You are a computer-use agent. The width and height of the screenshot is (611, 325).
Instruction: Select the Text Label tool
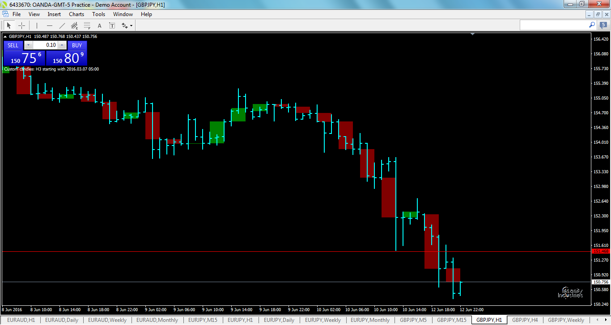click(112, 25)
